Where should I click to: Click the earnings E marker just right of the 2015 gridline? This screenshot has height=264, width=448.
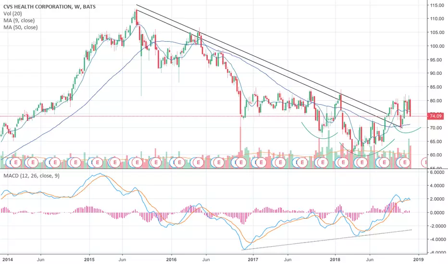coord(98,162)
